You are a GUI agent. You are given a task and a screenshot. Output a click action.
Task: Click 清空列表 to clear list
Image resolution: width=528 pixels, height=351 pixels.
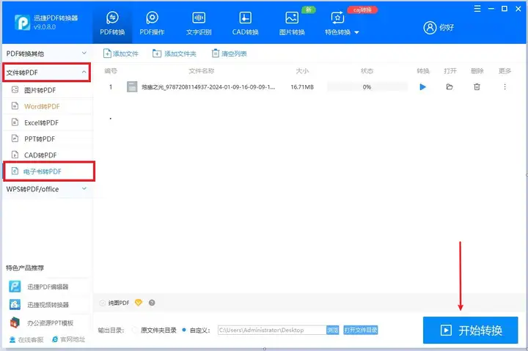click(229, 53)
